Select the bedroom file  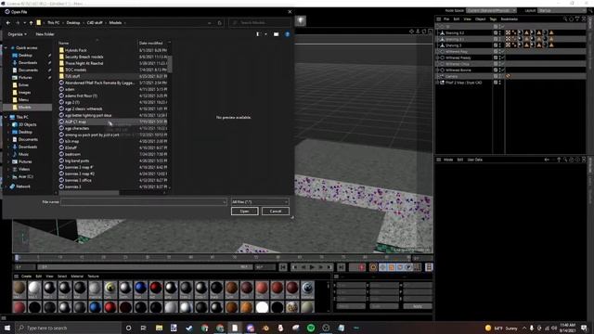(x=72, y=154)
